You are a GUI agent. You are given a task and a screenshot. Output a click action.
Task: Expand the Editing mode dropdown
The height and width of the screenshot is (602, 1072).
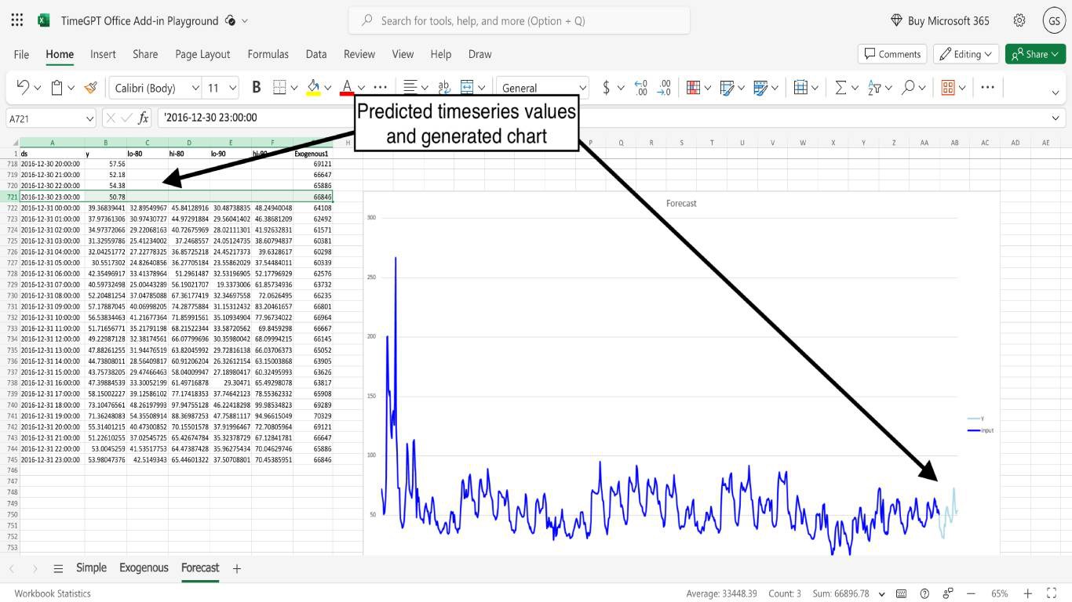tap(966, 54)
